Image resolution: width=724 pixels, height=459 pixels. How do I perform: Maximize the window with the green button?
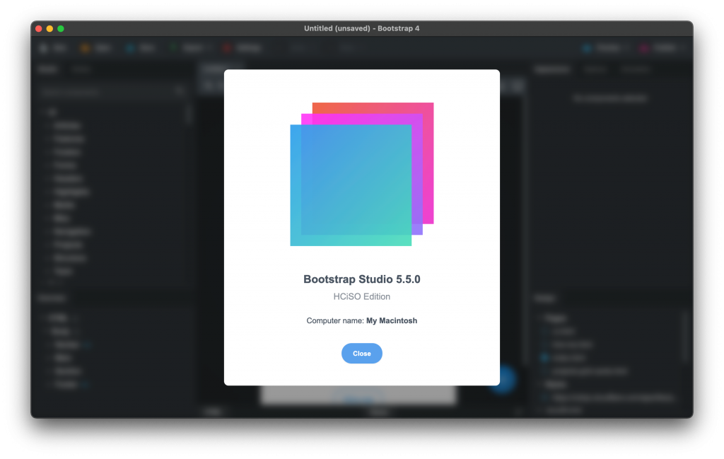pyautogui.click(x=61, y=28)
